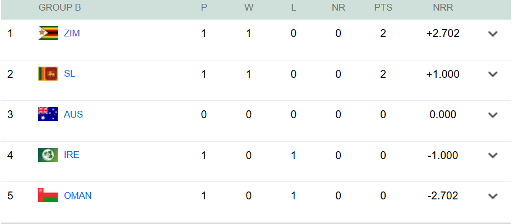Click the NRR column header

443,8
